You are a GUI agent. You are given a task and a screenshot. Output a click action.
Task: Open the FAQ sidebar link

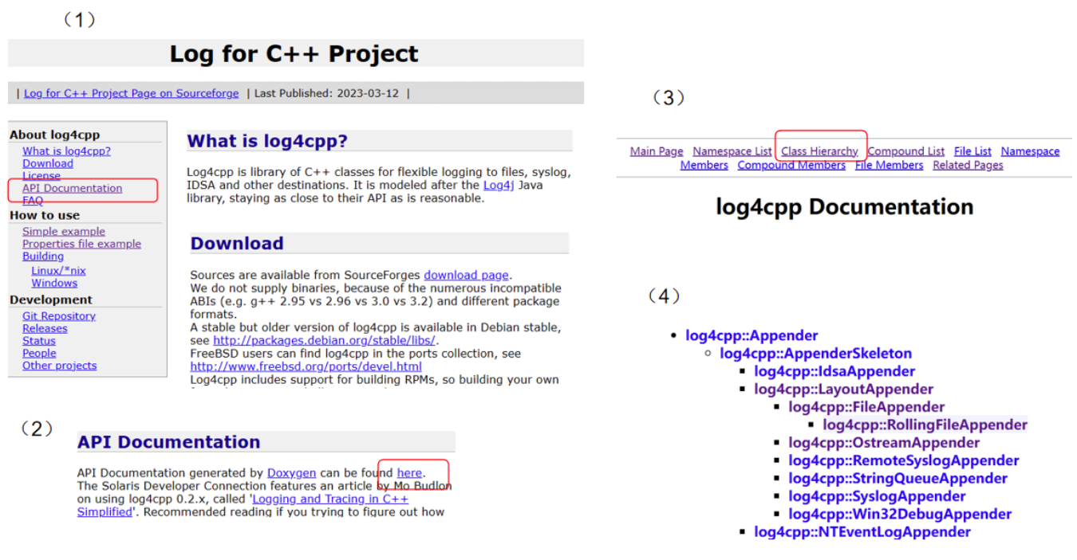(x=33, y=201)
